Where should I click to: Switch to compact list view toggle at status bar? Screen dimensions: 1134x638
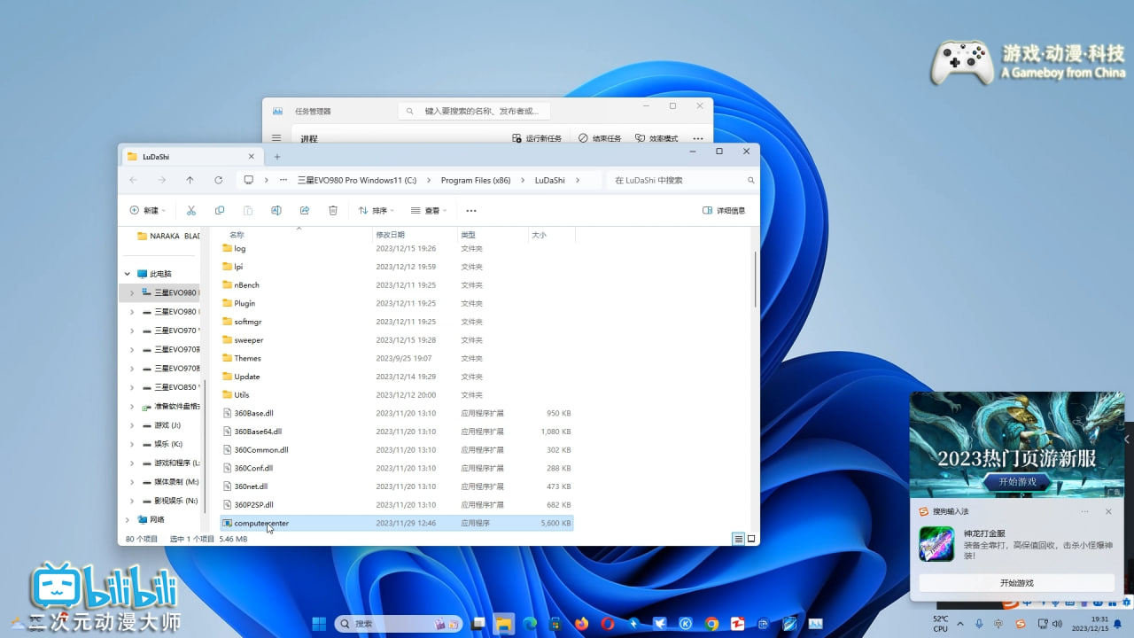coord(737,539)
